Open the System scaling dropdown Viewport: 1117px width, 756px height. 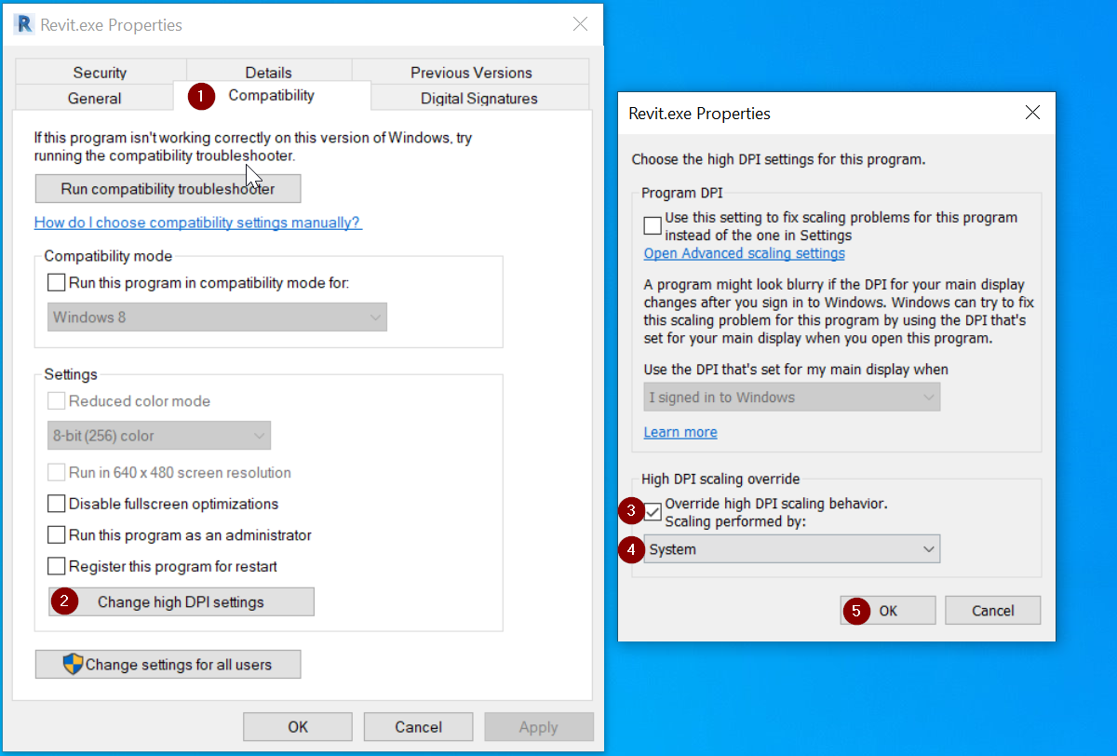(792, 549)
